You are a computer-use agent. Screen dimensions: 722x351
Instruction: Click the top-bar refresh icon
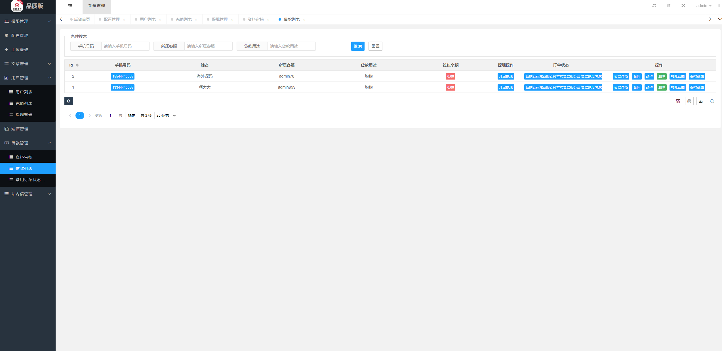pyautogui.click(x=654, y=6)
